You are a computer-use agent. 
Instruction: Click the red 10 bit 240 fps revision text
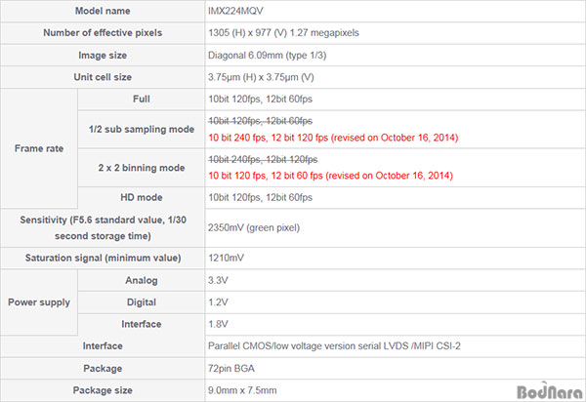pos(333,138)
